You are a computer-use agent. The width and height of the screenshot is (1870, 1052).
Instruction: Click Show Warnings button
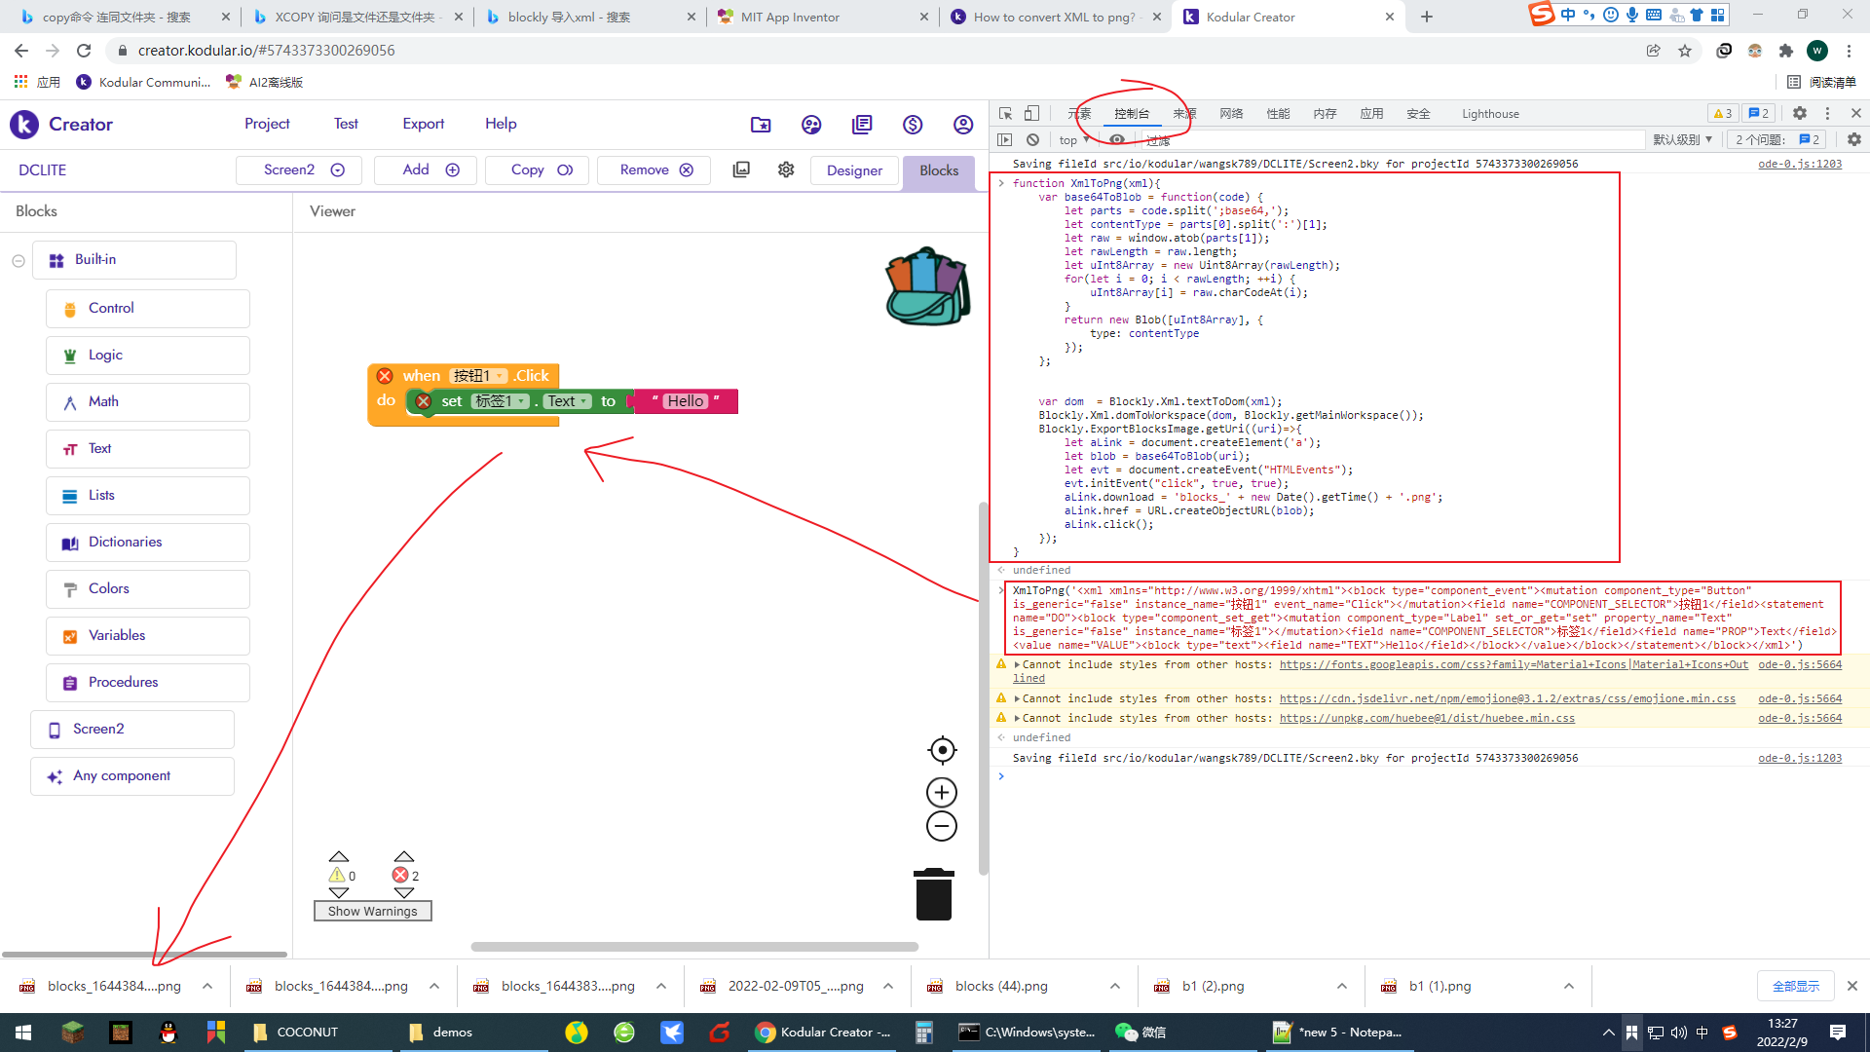(372, 911)
